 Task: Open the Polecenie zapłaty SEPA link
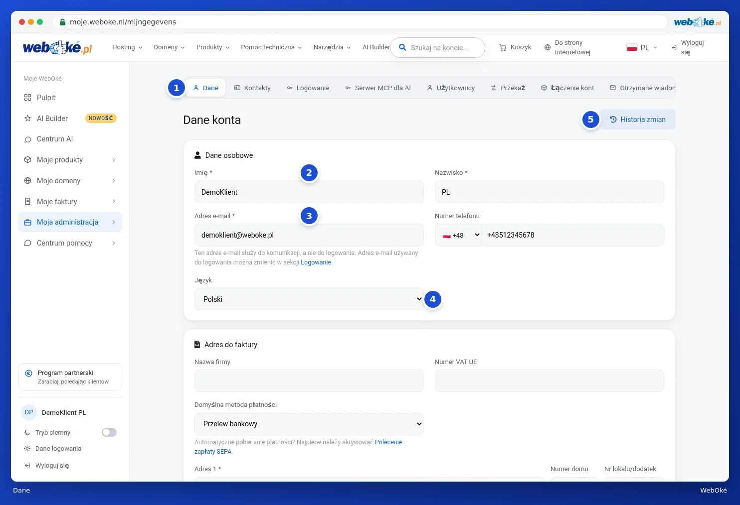[x=298, y=447]
